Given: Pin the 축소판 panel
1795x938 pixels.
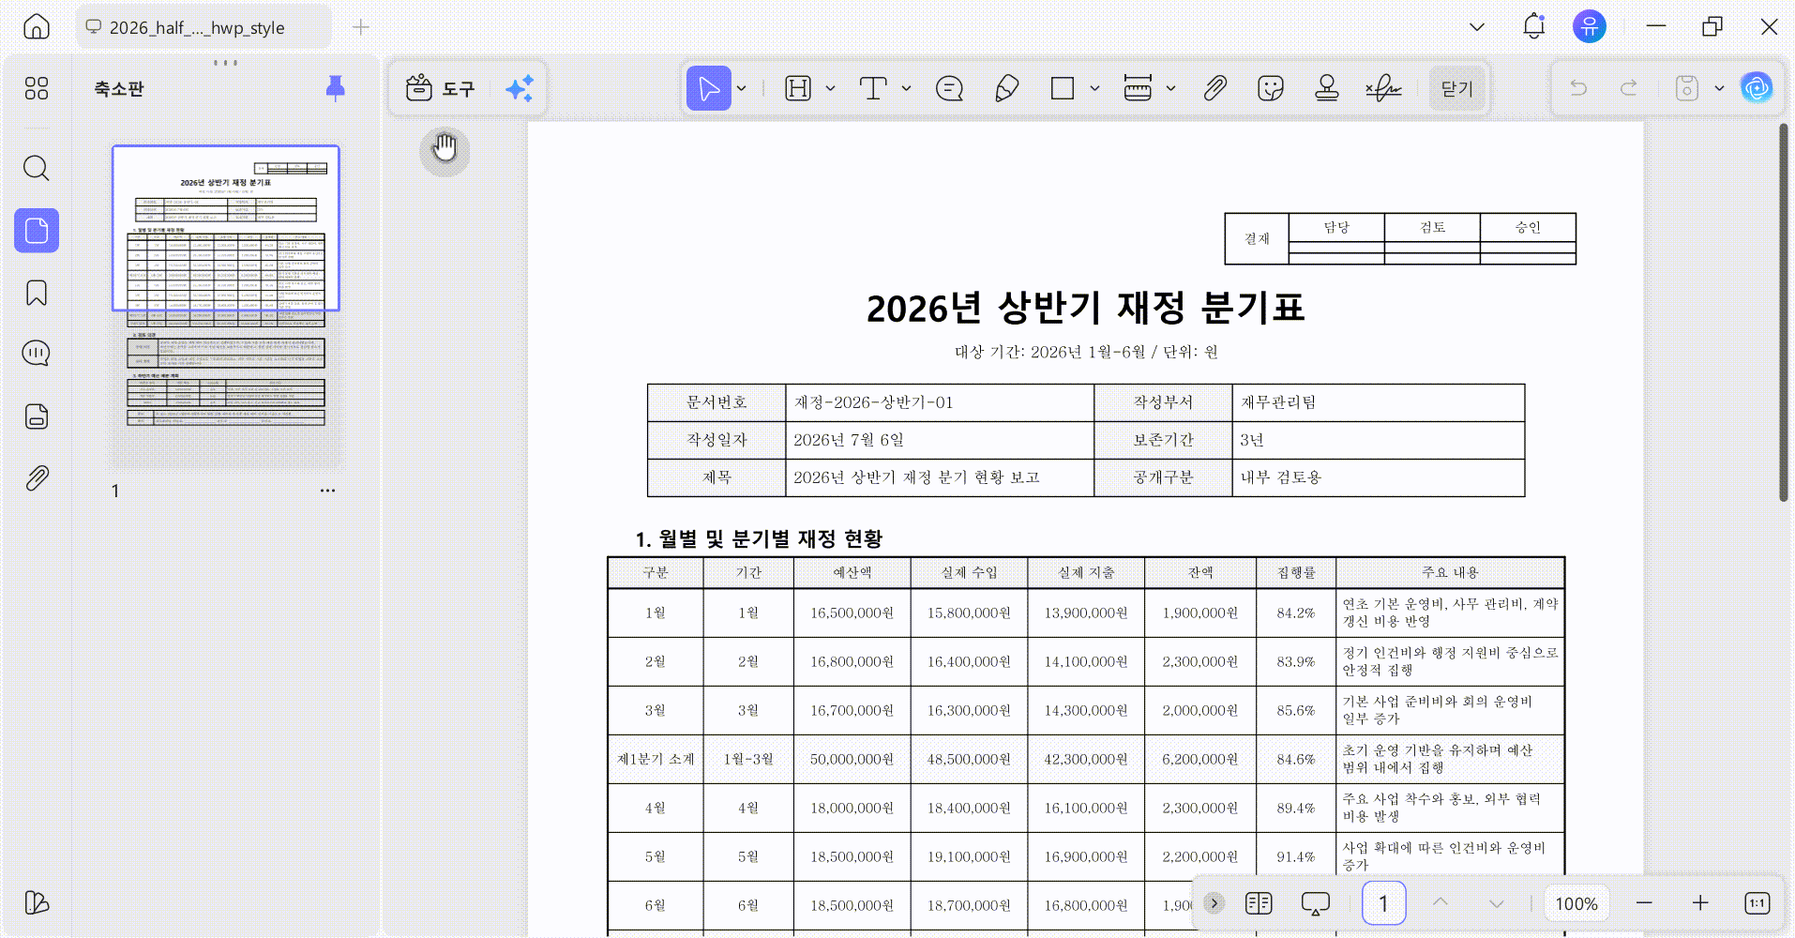Looking at the screenshot, I should click(x=335, y=88).
